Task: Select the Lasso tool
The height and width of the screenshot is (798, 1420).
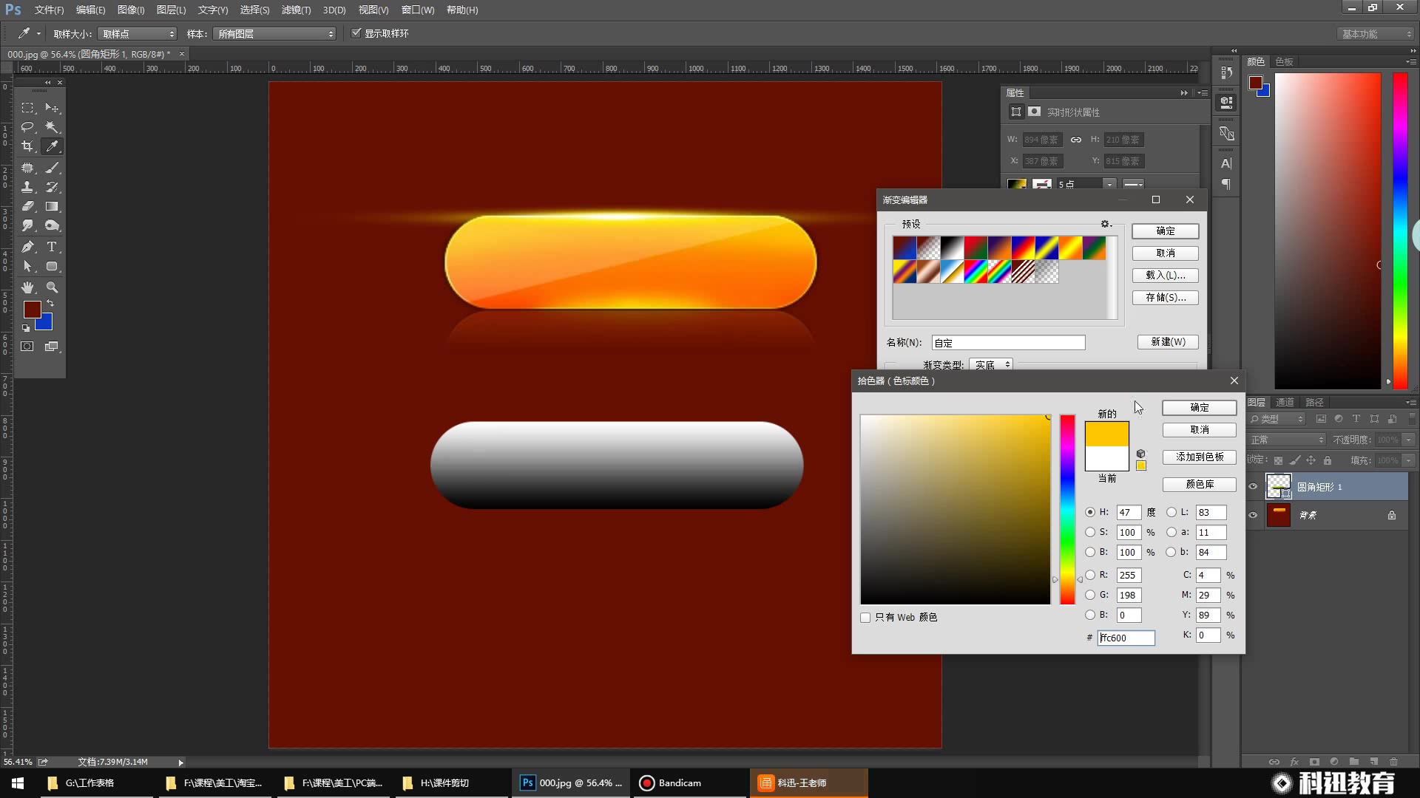Action: tap(27, 127)
